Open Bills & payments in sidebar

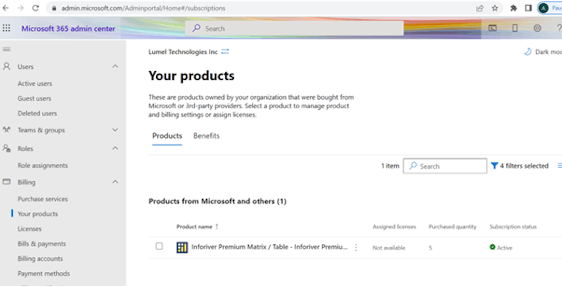(42, 244)
